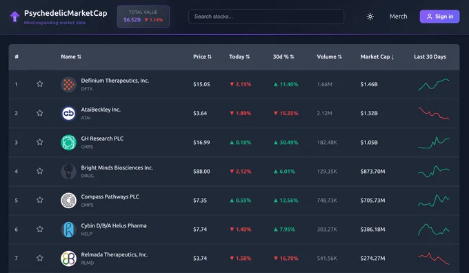Open the Merch menu link
This screenshot has height=273, width=469.
click(x=398, y=17)
